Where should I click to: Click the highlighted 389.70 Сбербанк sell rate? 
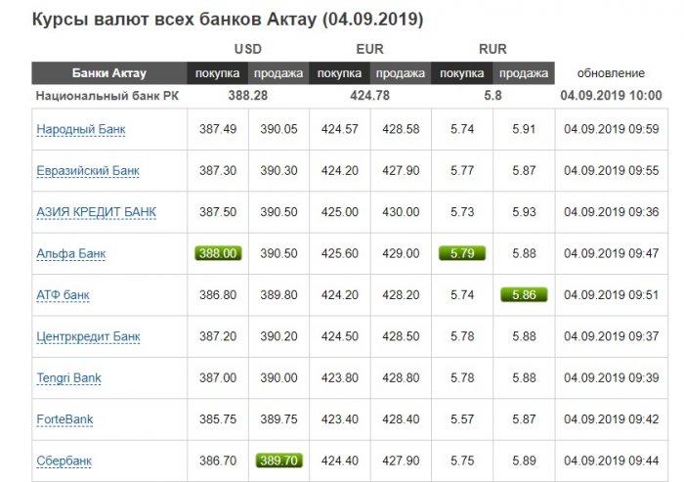coord(278,461)
